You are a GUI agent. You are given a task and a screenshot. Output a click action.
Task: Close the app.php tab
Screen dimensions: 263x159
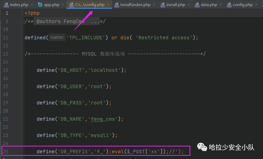pos(63,5)
